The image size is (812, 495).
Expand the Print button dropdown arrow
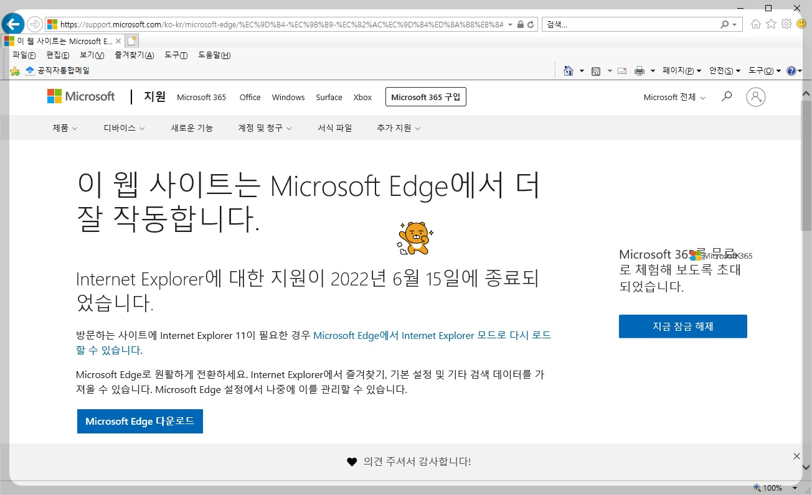[x=653, y=71]
